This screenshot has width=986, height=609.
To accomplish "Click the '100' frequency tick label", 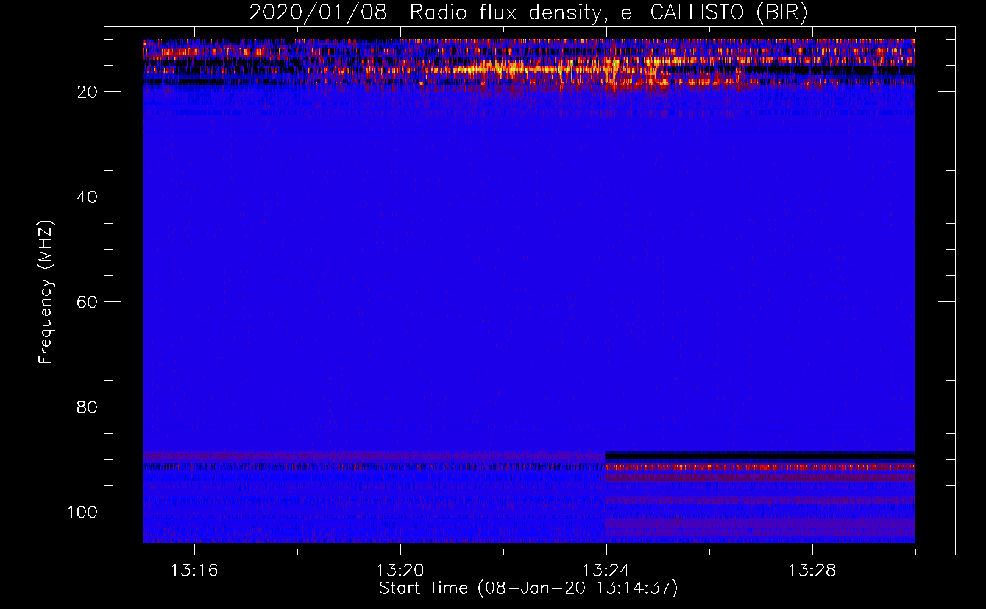I will [x=82, y=512].
